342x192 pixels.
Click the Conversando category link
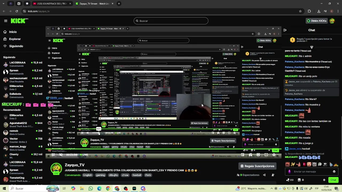pos(72,175)
